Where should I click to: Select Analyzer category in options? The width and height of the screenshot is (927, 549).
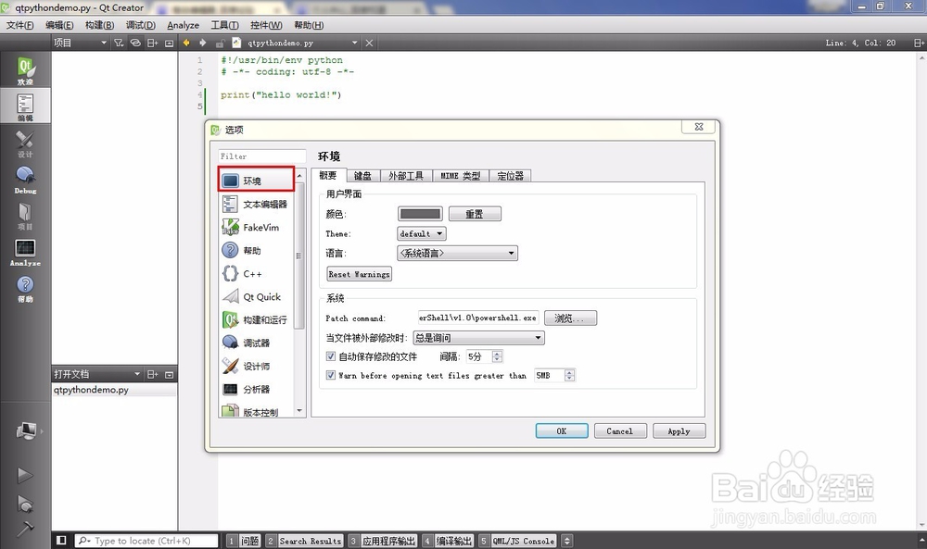(x=257, y=389)
